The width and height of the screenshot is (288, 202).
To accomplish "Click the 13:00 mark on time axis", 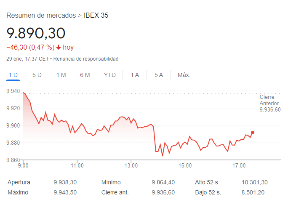I will pos(131,165).
